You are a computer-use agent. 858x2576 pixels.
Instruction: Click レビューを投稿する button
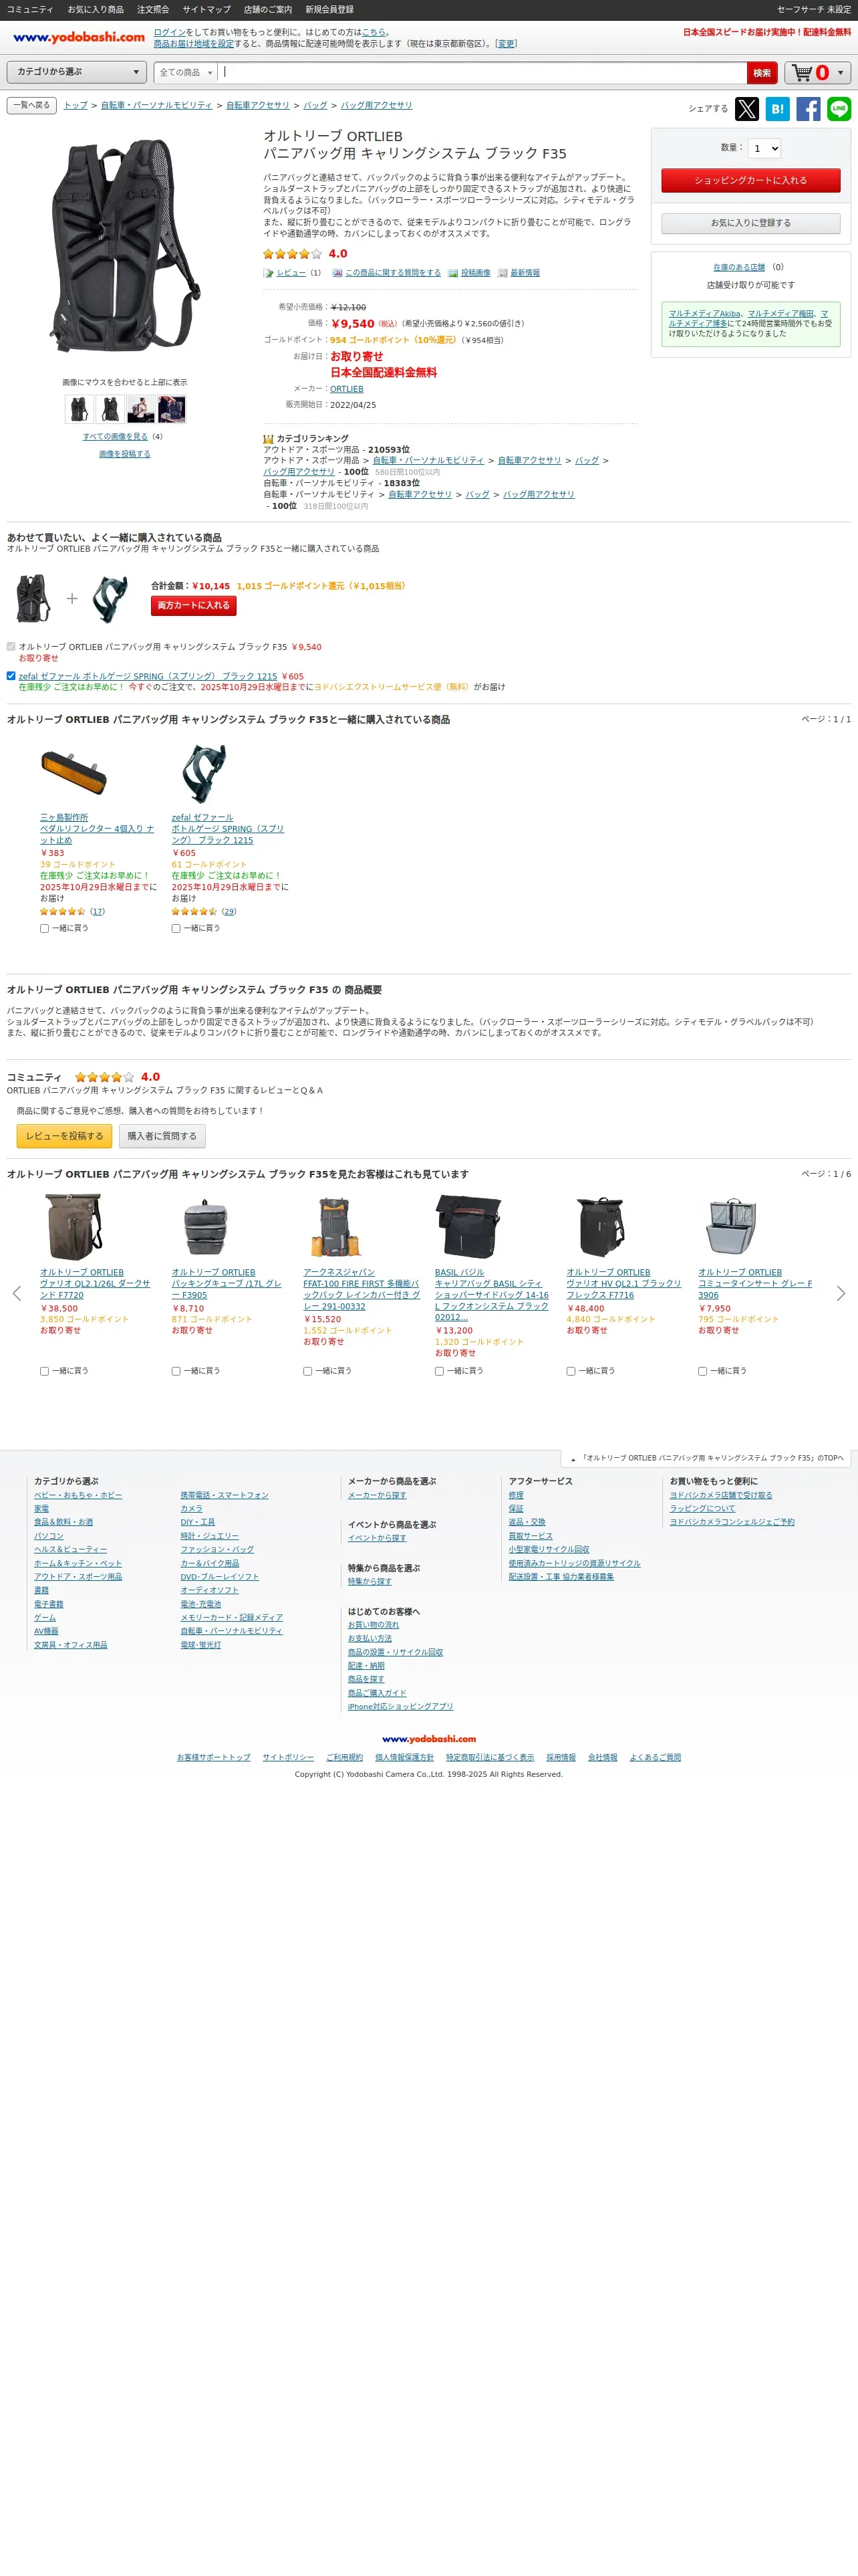point(65,1136)
